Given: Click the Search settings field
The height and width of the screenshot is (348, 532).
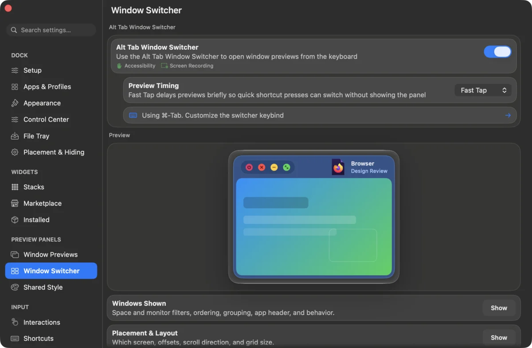Looking at the screenshot, I should [51, 30].
